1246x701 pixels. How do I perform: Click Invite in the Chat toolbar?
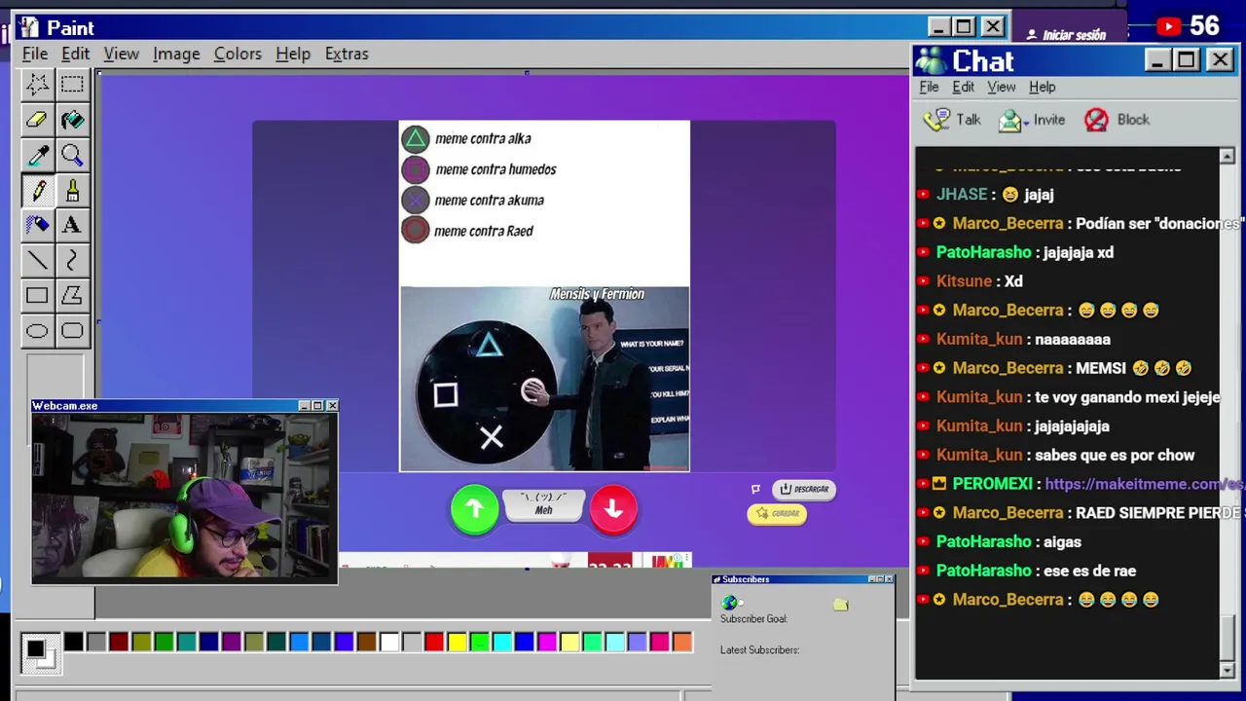click(x=1033, y=120)
